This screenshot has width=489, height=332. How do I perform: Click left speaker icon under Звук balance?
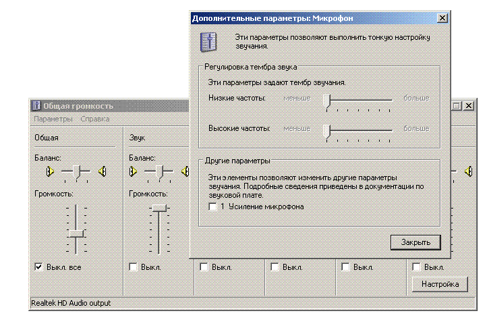point(134,171)
